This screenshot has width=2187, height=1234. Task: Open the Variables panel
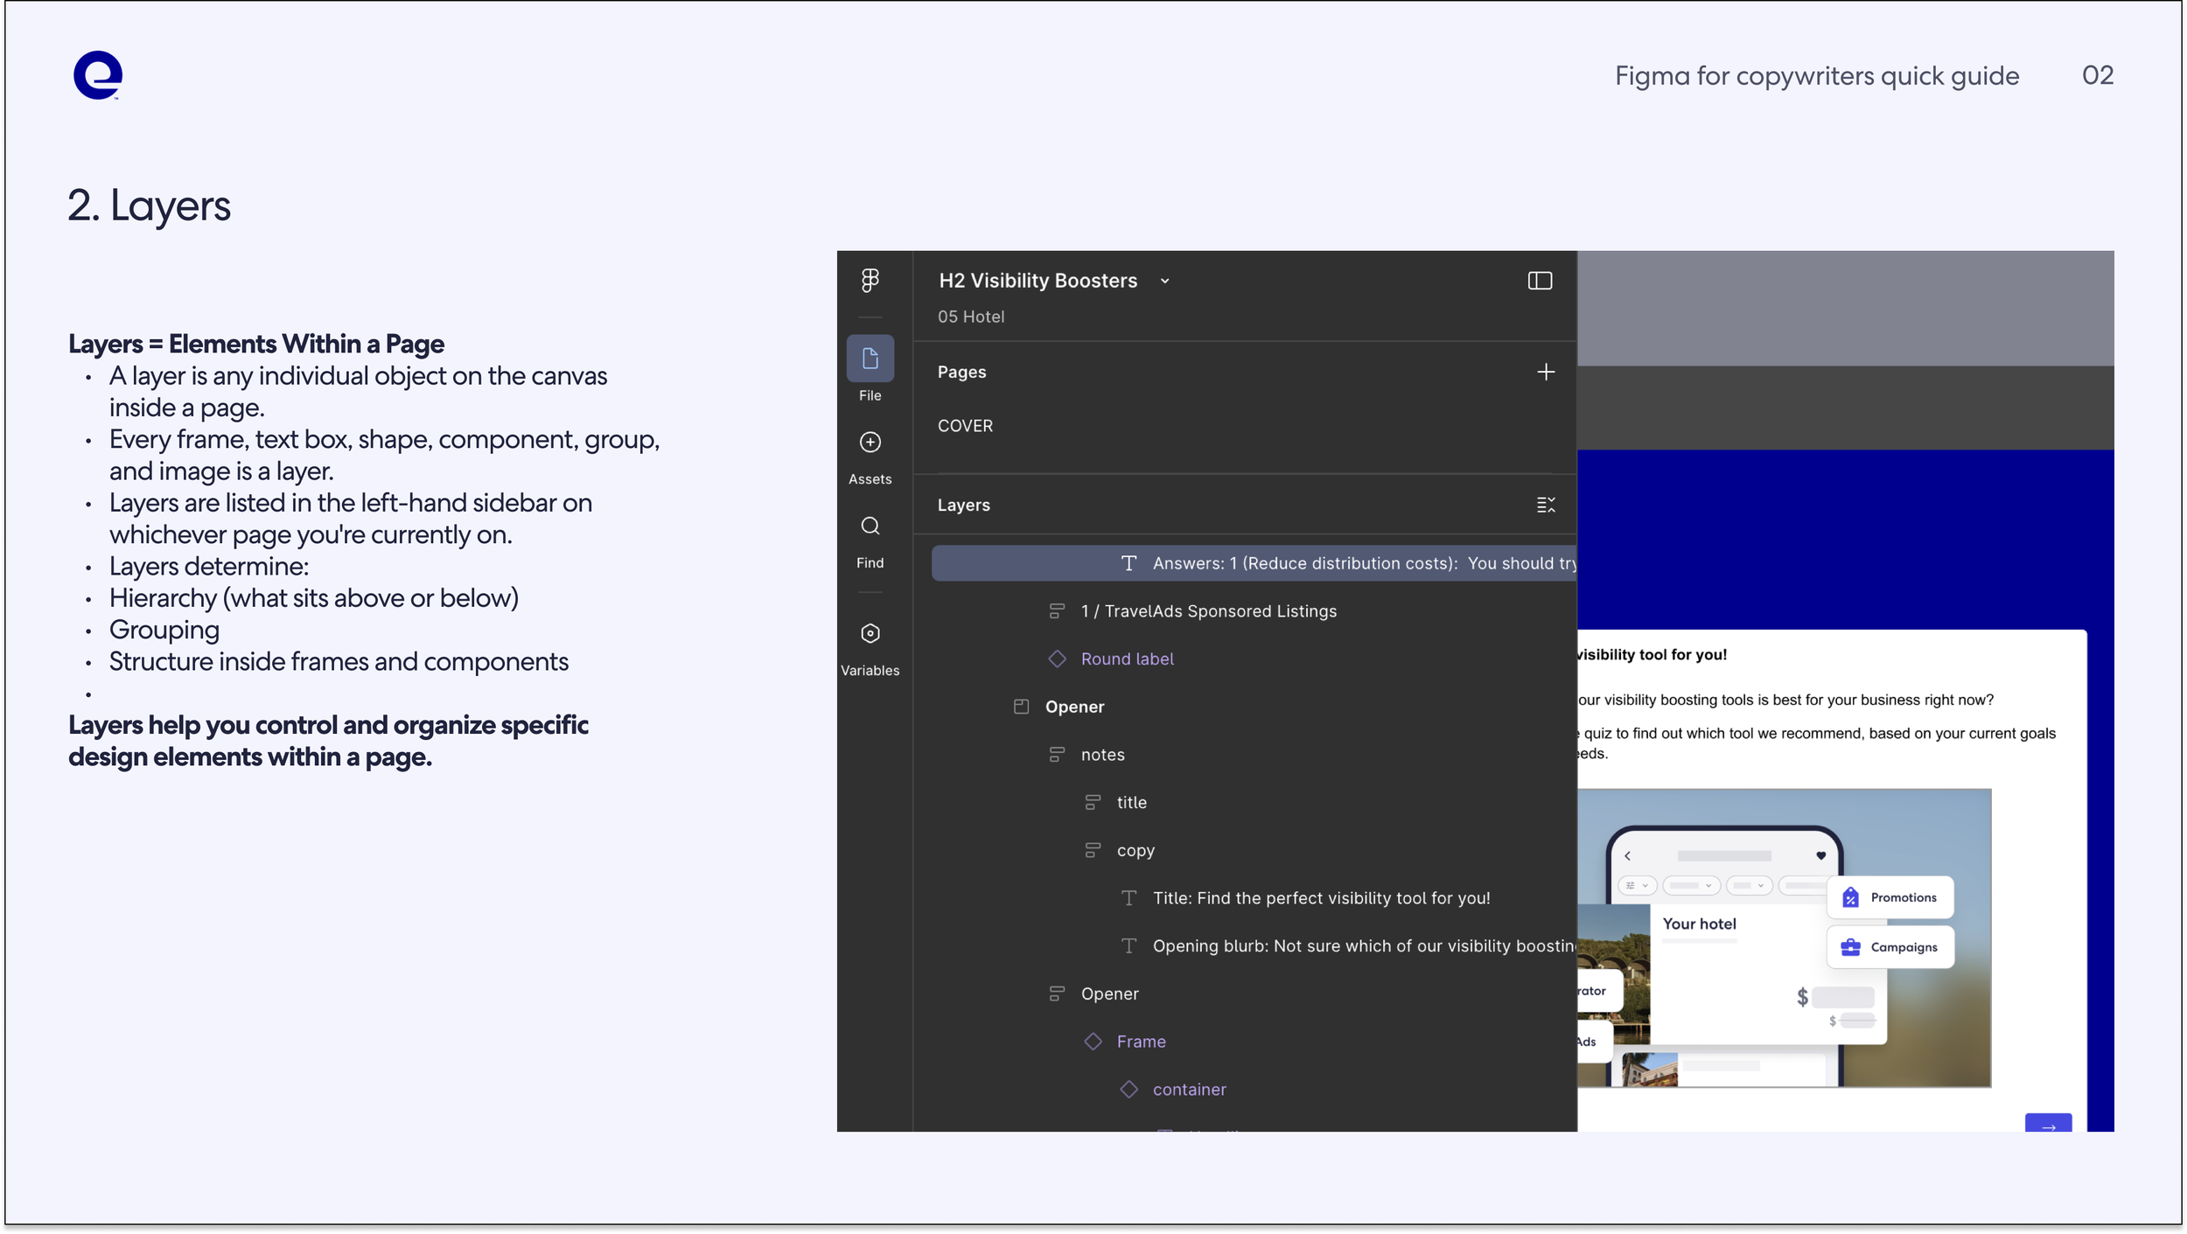870,633
